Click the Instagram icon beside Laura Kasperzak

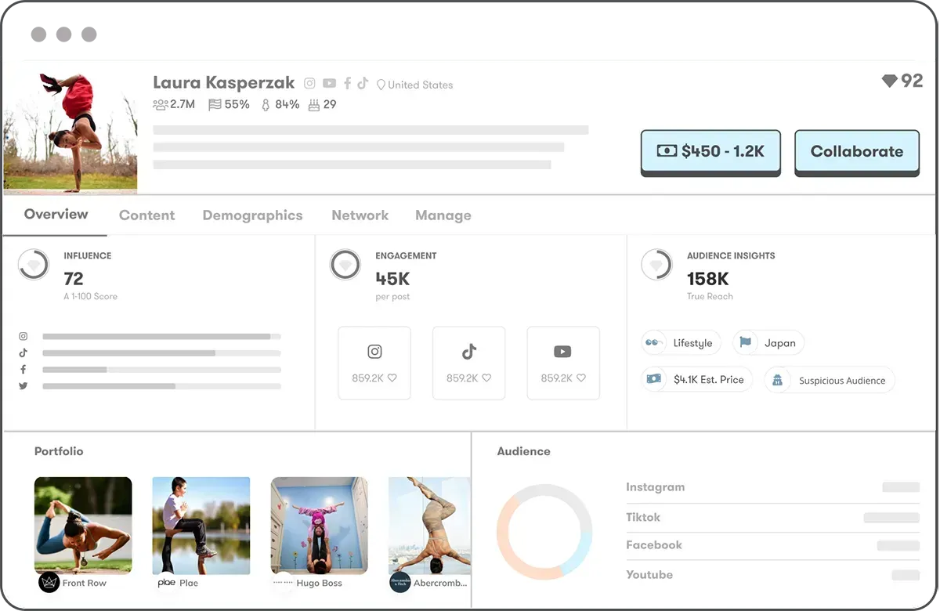309,84
